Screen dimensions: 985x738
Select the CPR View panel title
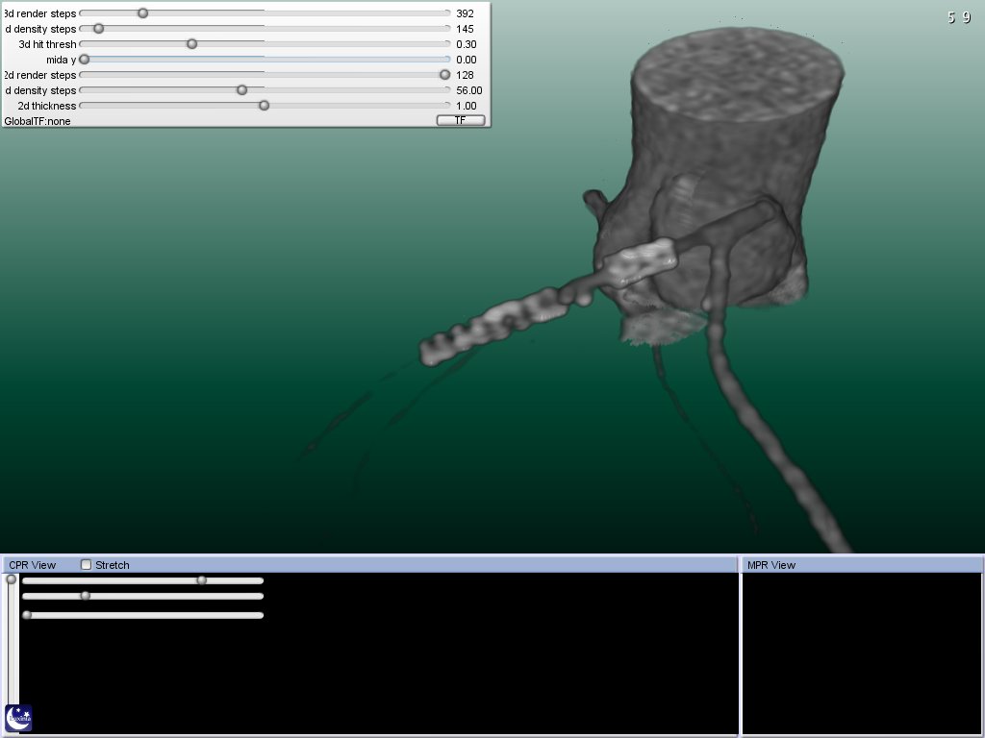coord(33,565)
